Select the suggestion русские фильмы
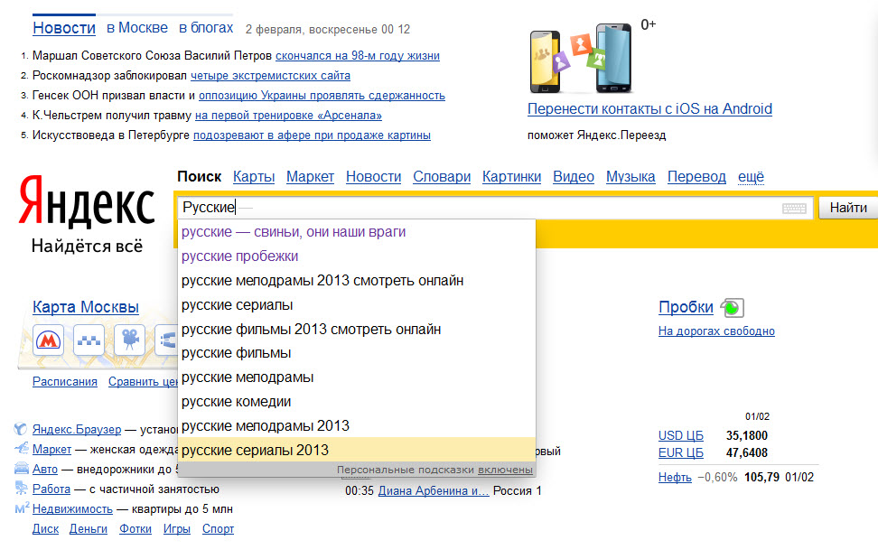Viewport: 878px width, 559px height. pos(357,353)
